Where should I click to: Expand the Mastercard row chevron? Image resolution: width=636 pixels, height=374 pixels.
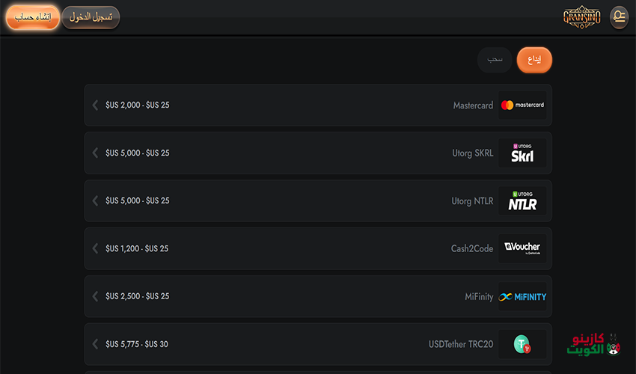[95, 105]
